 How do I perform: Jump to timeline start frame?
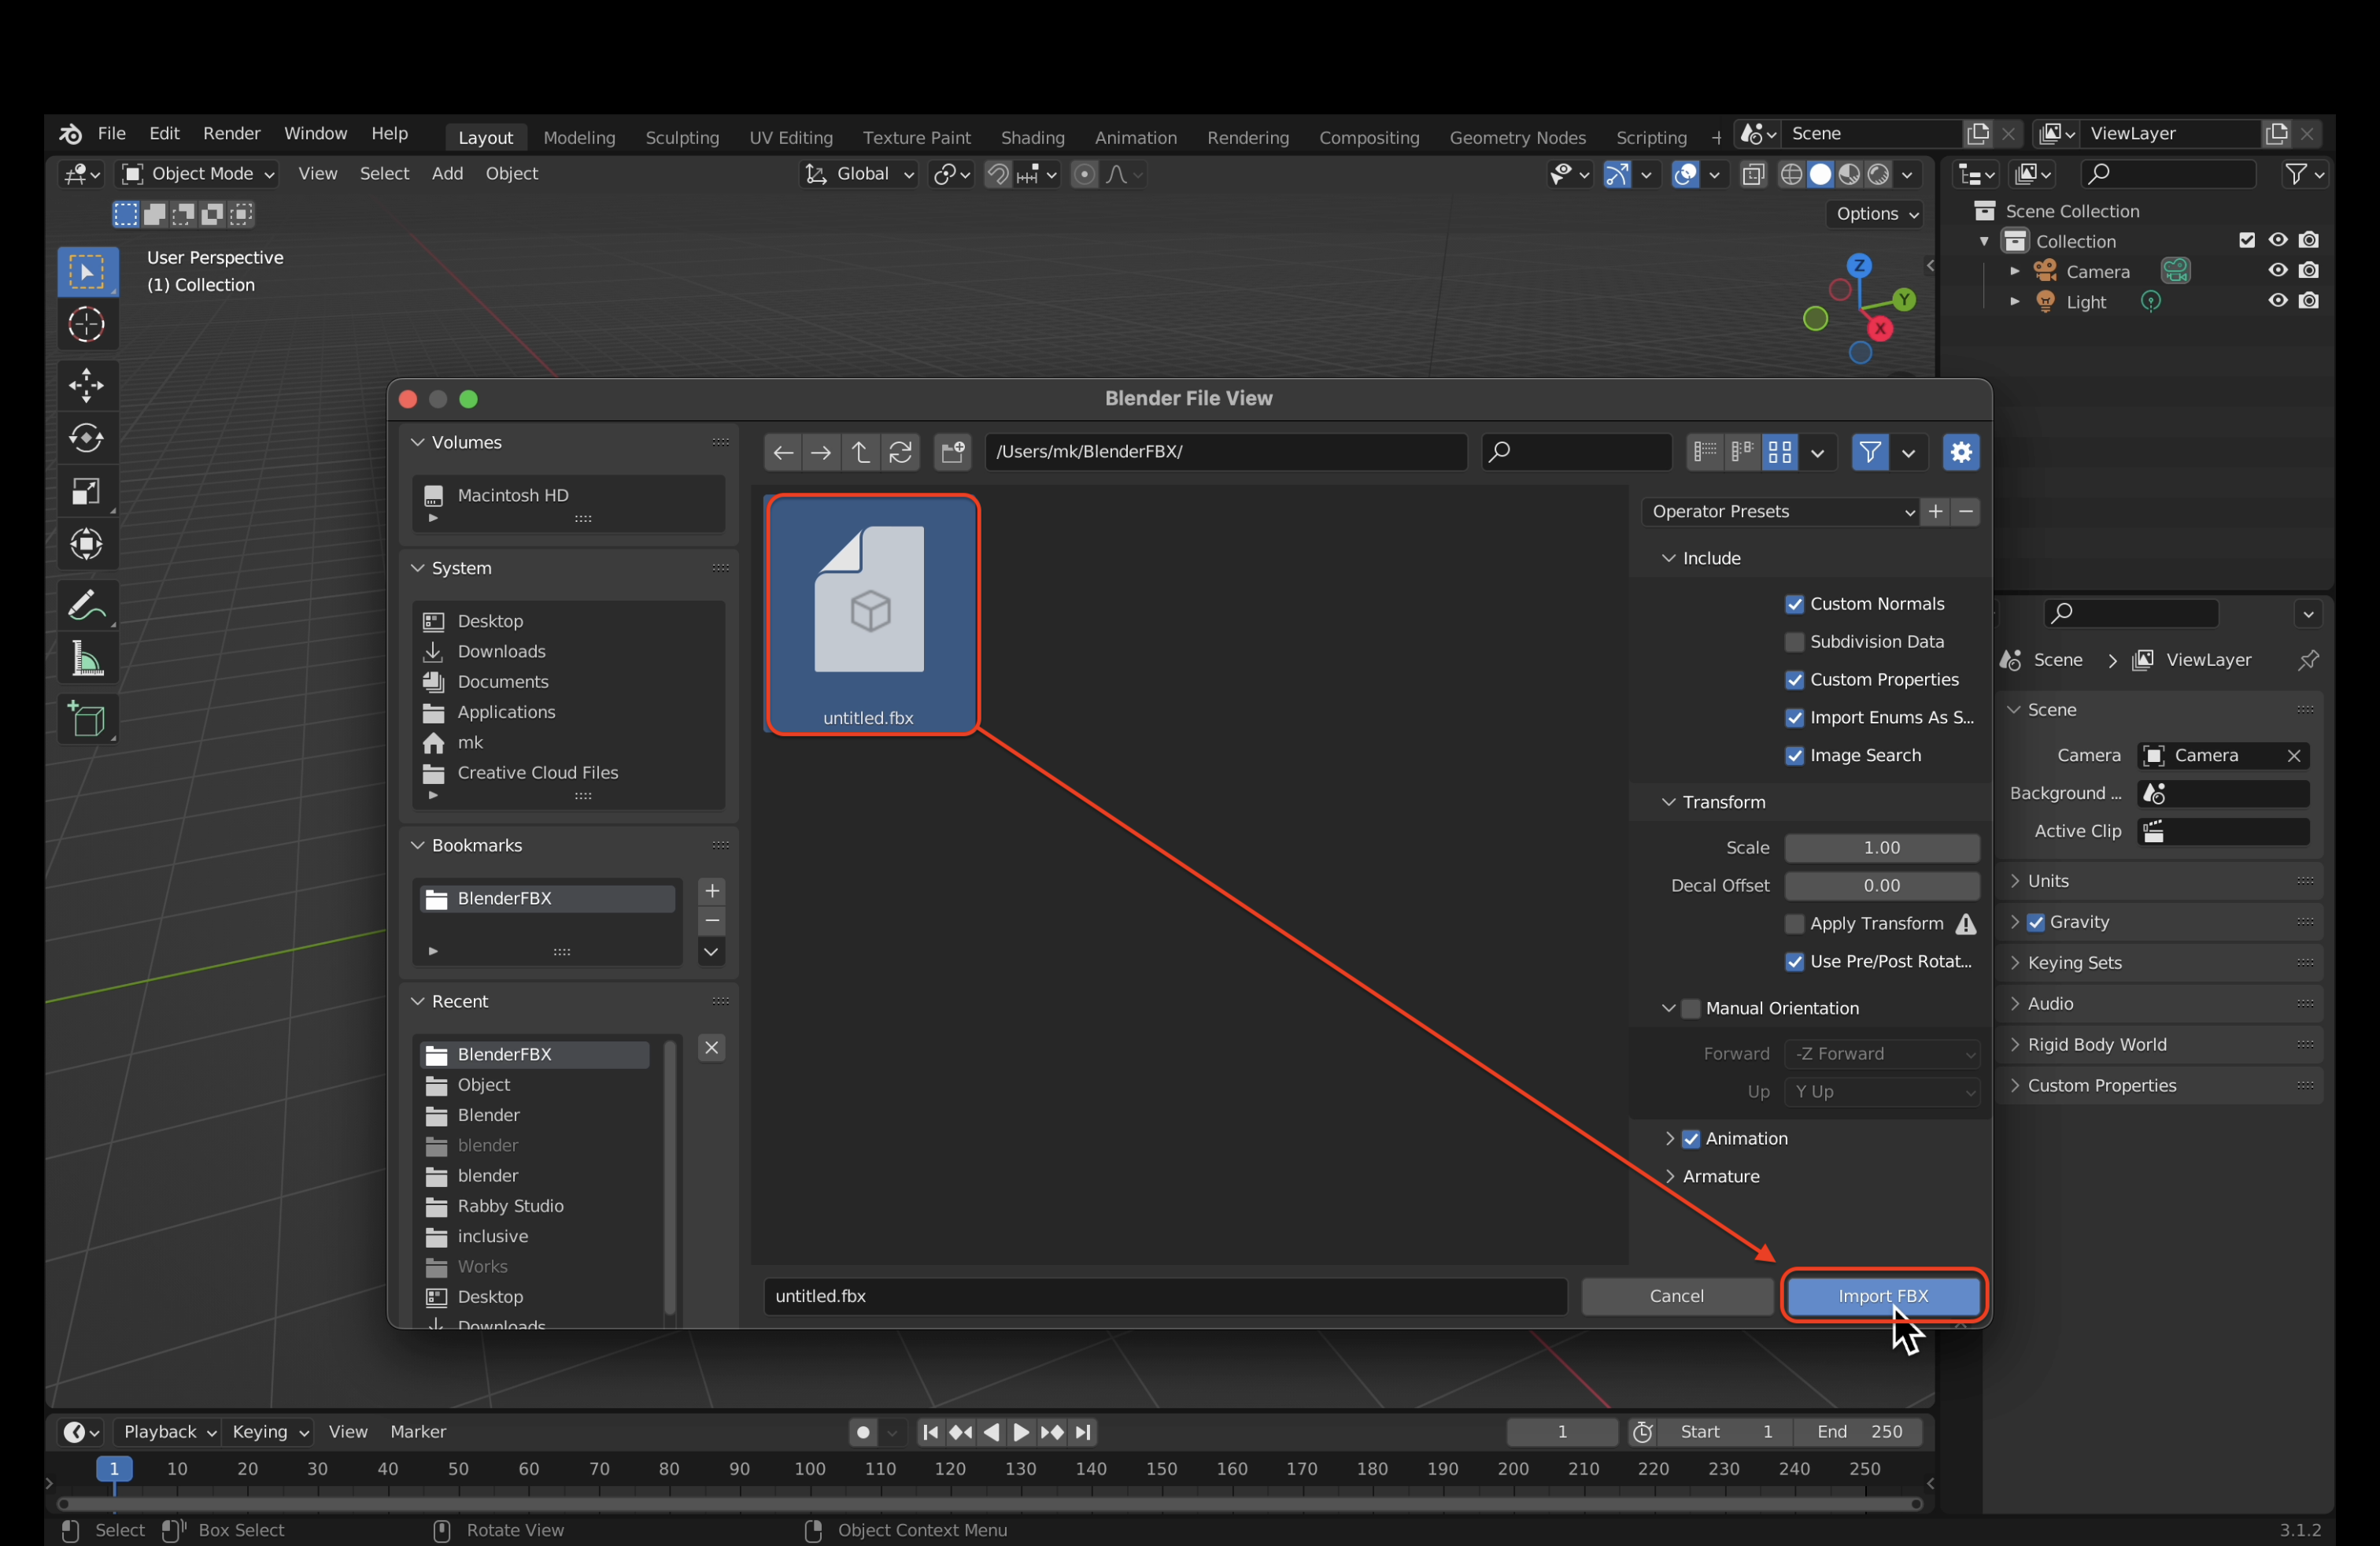(x=930, y=1432)
